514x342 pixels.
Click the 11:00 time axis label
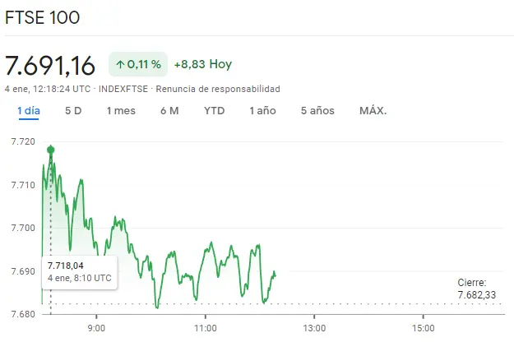[205, 329]
